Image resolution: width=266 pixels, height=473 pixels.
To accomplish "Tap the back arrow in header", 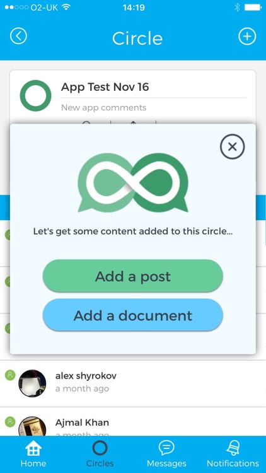I will point(18,36).
